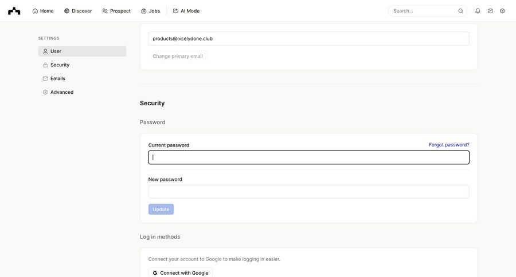516x277 pixels.
Task: Click the Update password button
Action: coord(161,209)
